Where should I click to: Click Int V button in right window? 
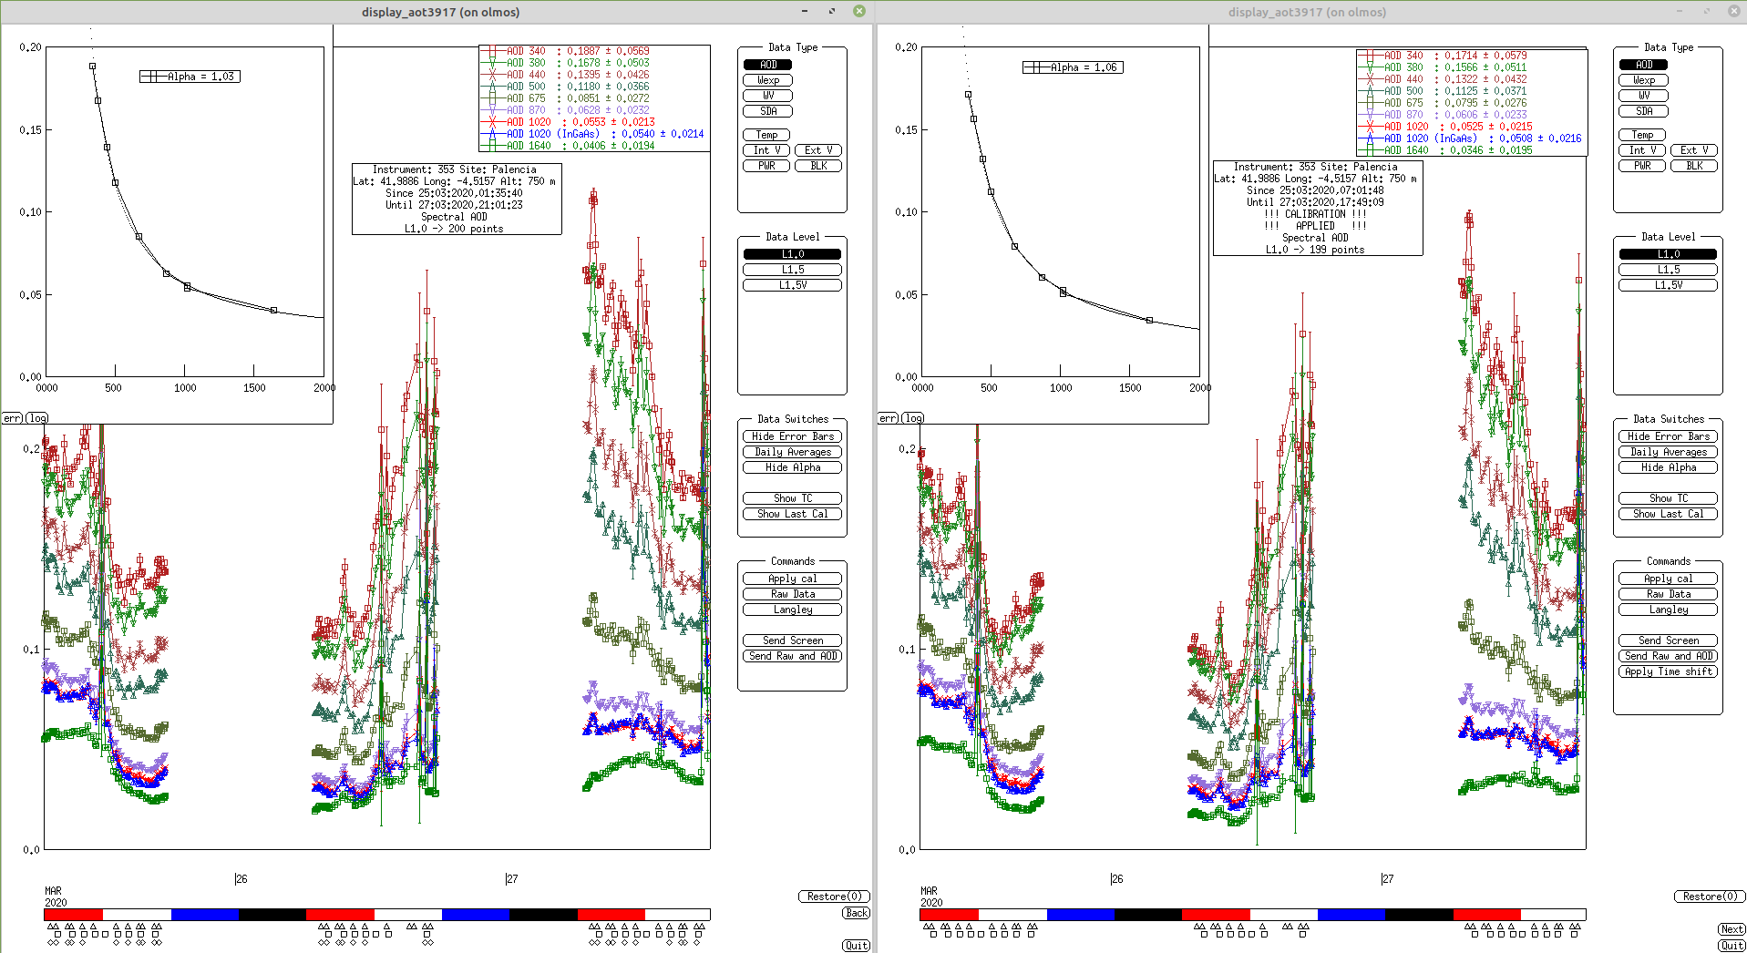tap(1642, 150)
